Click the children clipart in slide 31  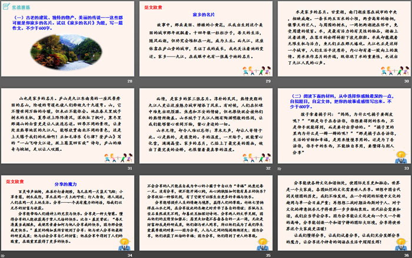tap(118, 157)
